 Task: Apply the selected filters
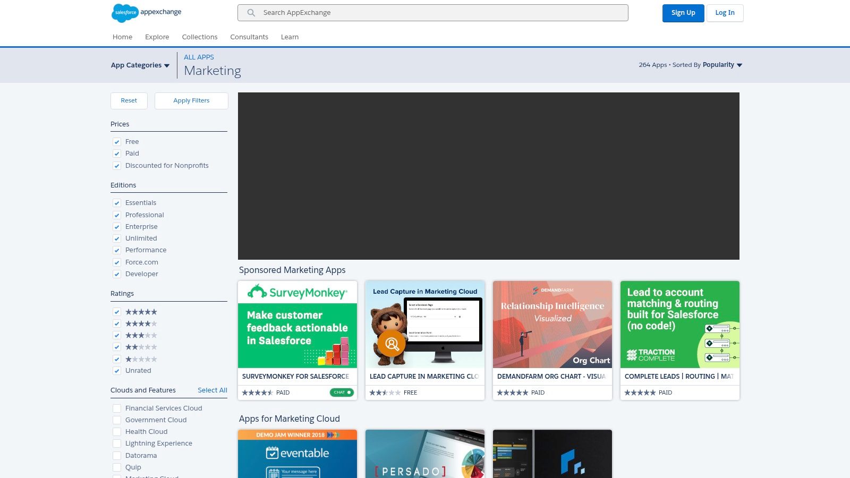tap(191, 100)
